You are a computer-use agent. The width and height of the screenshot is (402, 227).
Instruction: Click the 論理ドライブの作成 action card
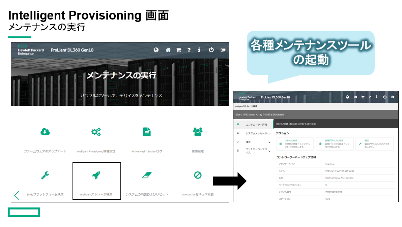[x=334, y=143]
